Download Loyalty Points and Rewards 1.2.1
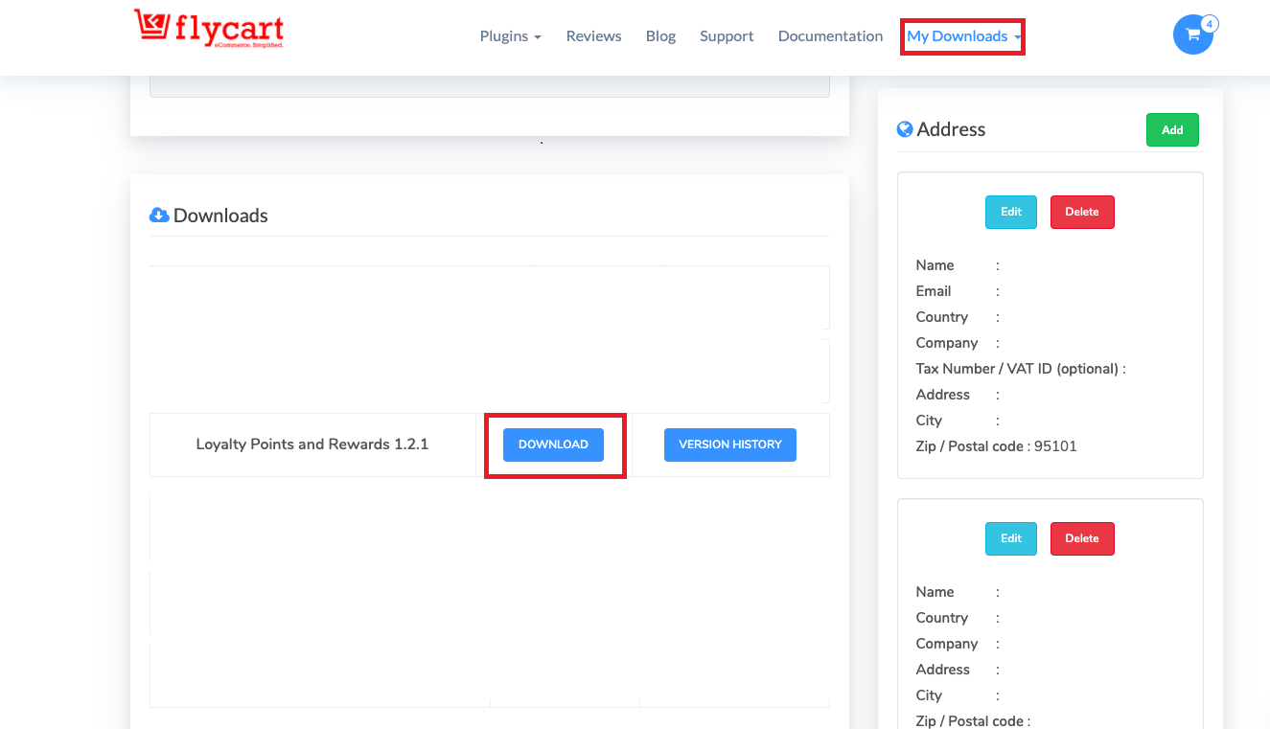The width and height of the screenshot is (1270, 729). click(553, 444)
